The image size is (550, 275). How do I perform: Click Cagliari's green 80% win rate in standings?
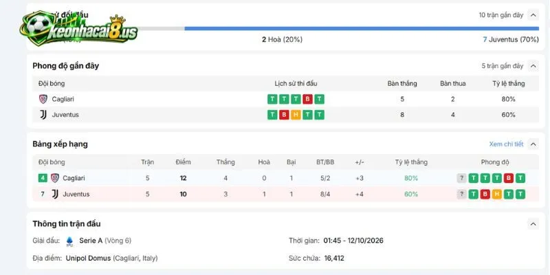(x=411, y=178)
